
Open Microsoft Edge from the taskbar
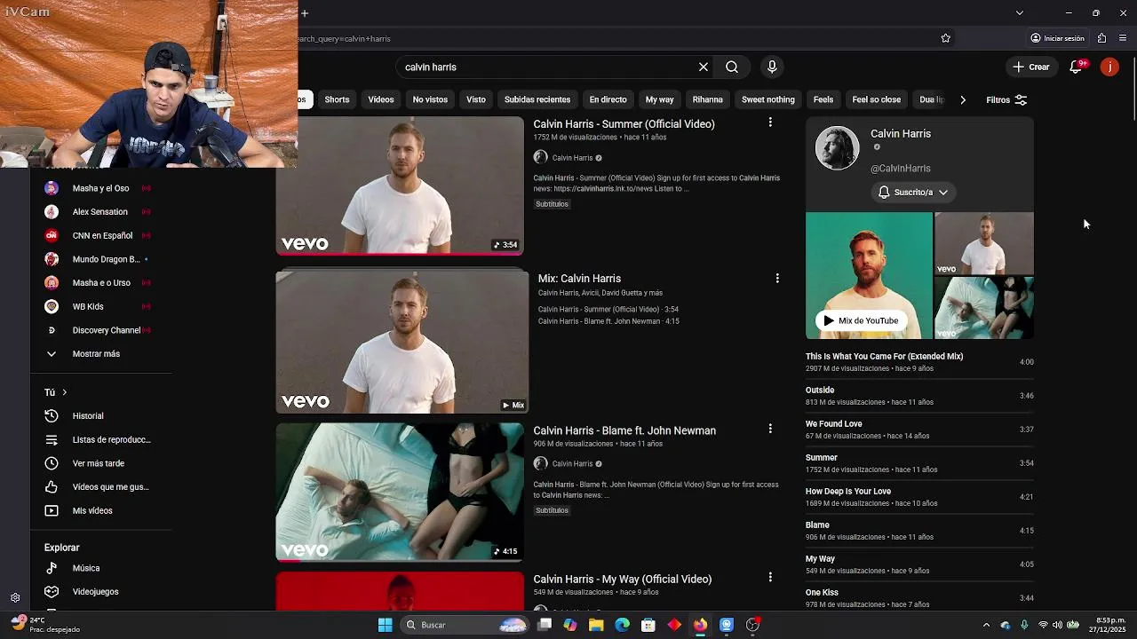pos(622,625)
